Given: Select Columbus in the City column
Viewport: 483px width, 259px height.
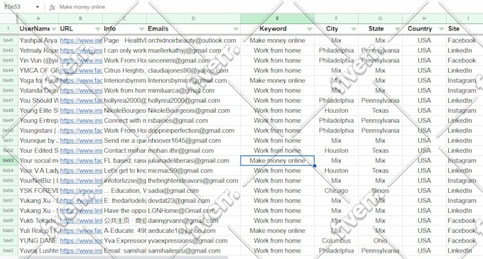Looking at the screenshot, I should 336,241.
